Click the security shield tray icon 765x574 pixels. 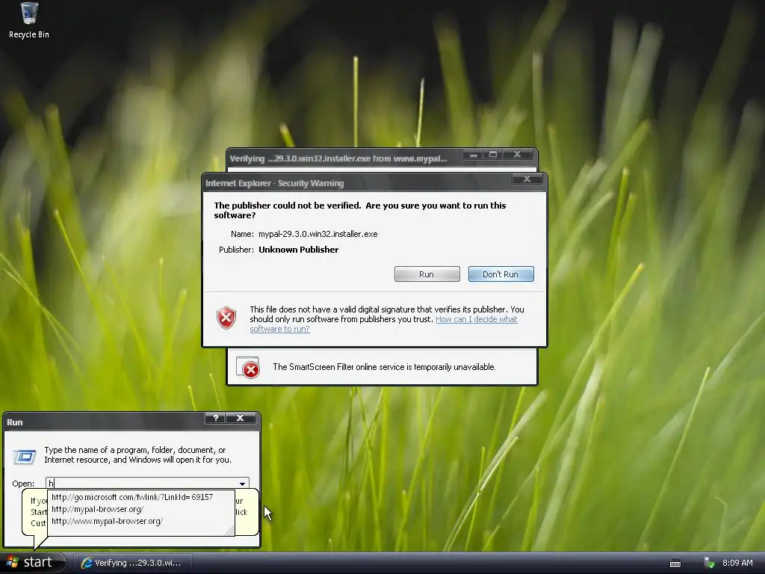click(x=710, y=564)
